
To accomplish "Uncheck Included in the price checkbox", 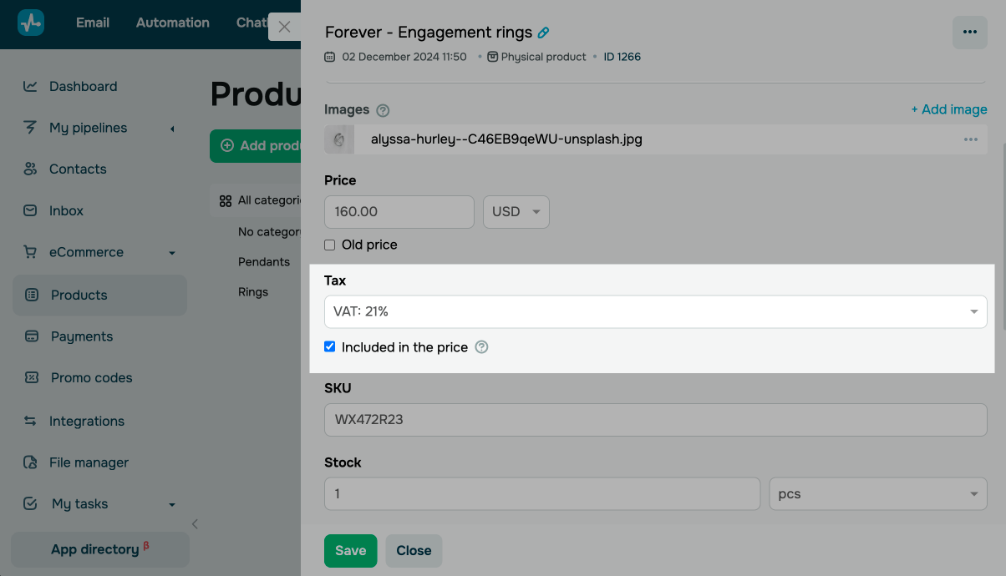I will coord(330,347).
